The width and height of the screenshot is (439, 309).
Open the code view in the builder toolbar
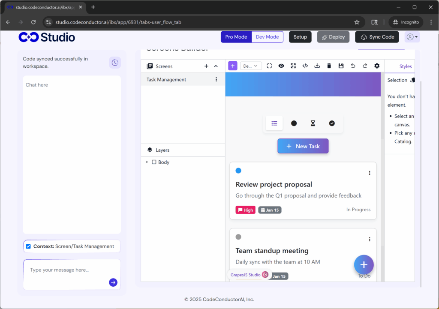click(305, 66)
